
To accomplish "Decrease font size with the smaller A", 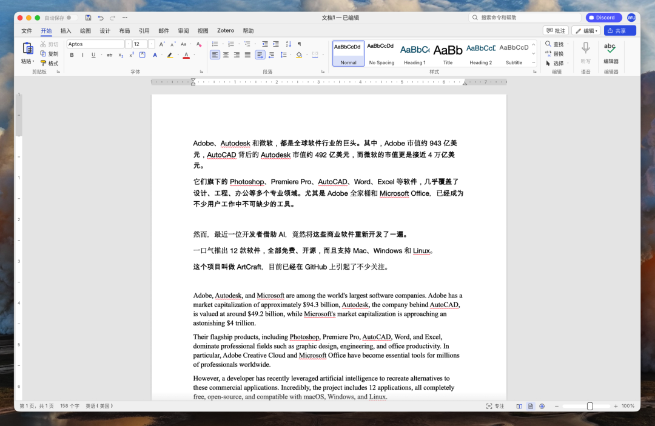I will click(172, 44).
